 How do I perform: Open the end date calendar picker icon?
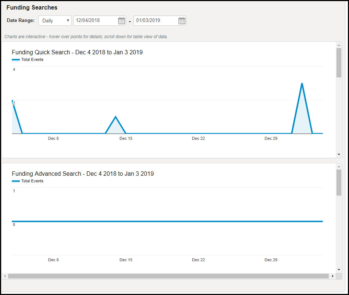point(182,21)
